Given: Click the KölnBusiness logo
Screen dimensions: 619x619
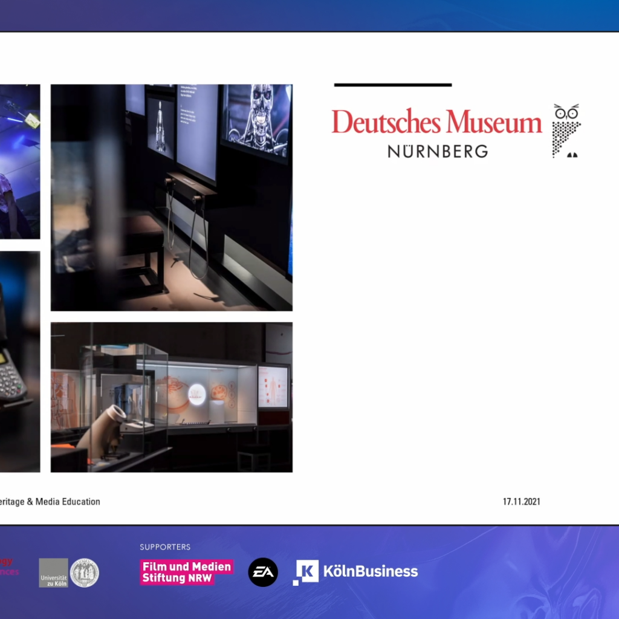Looking at the screenshot, I should coord(355,572).
